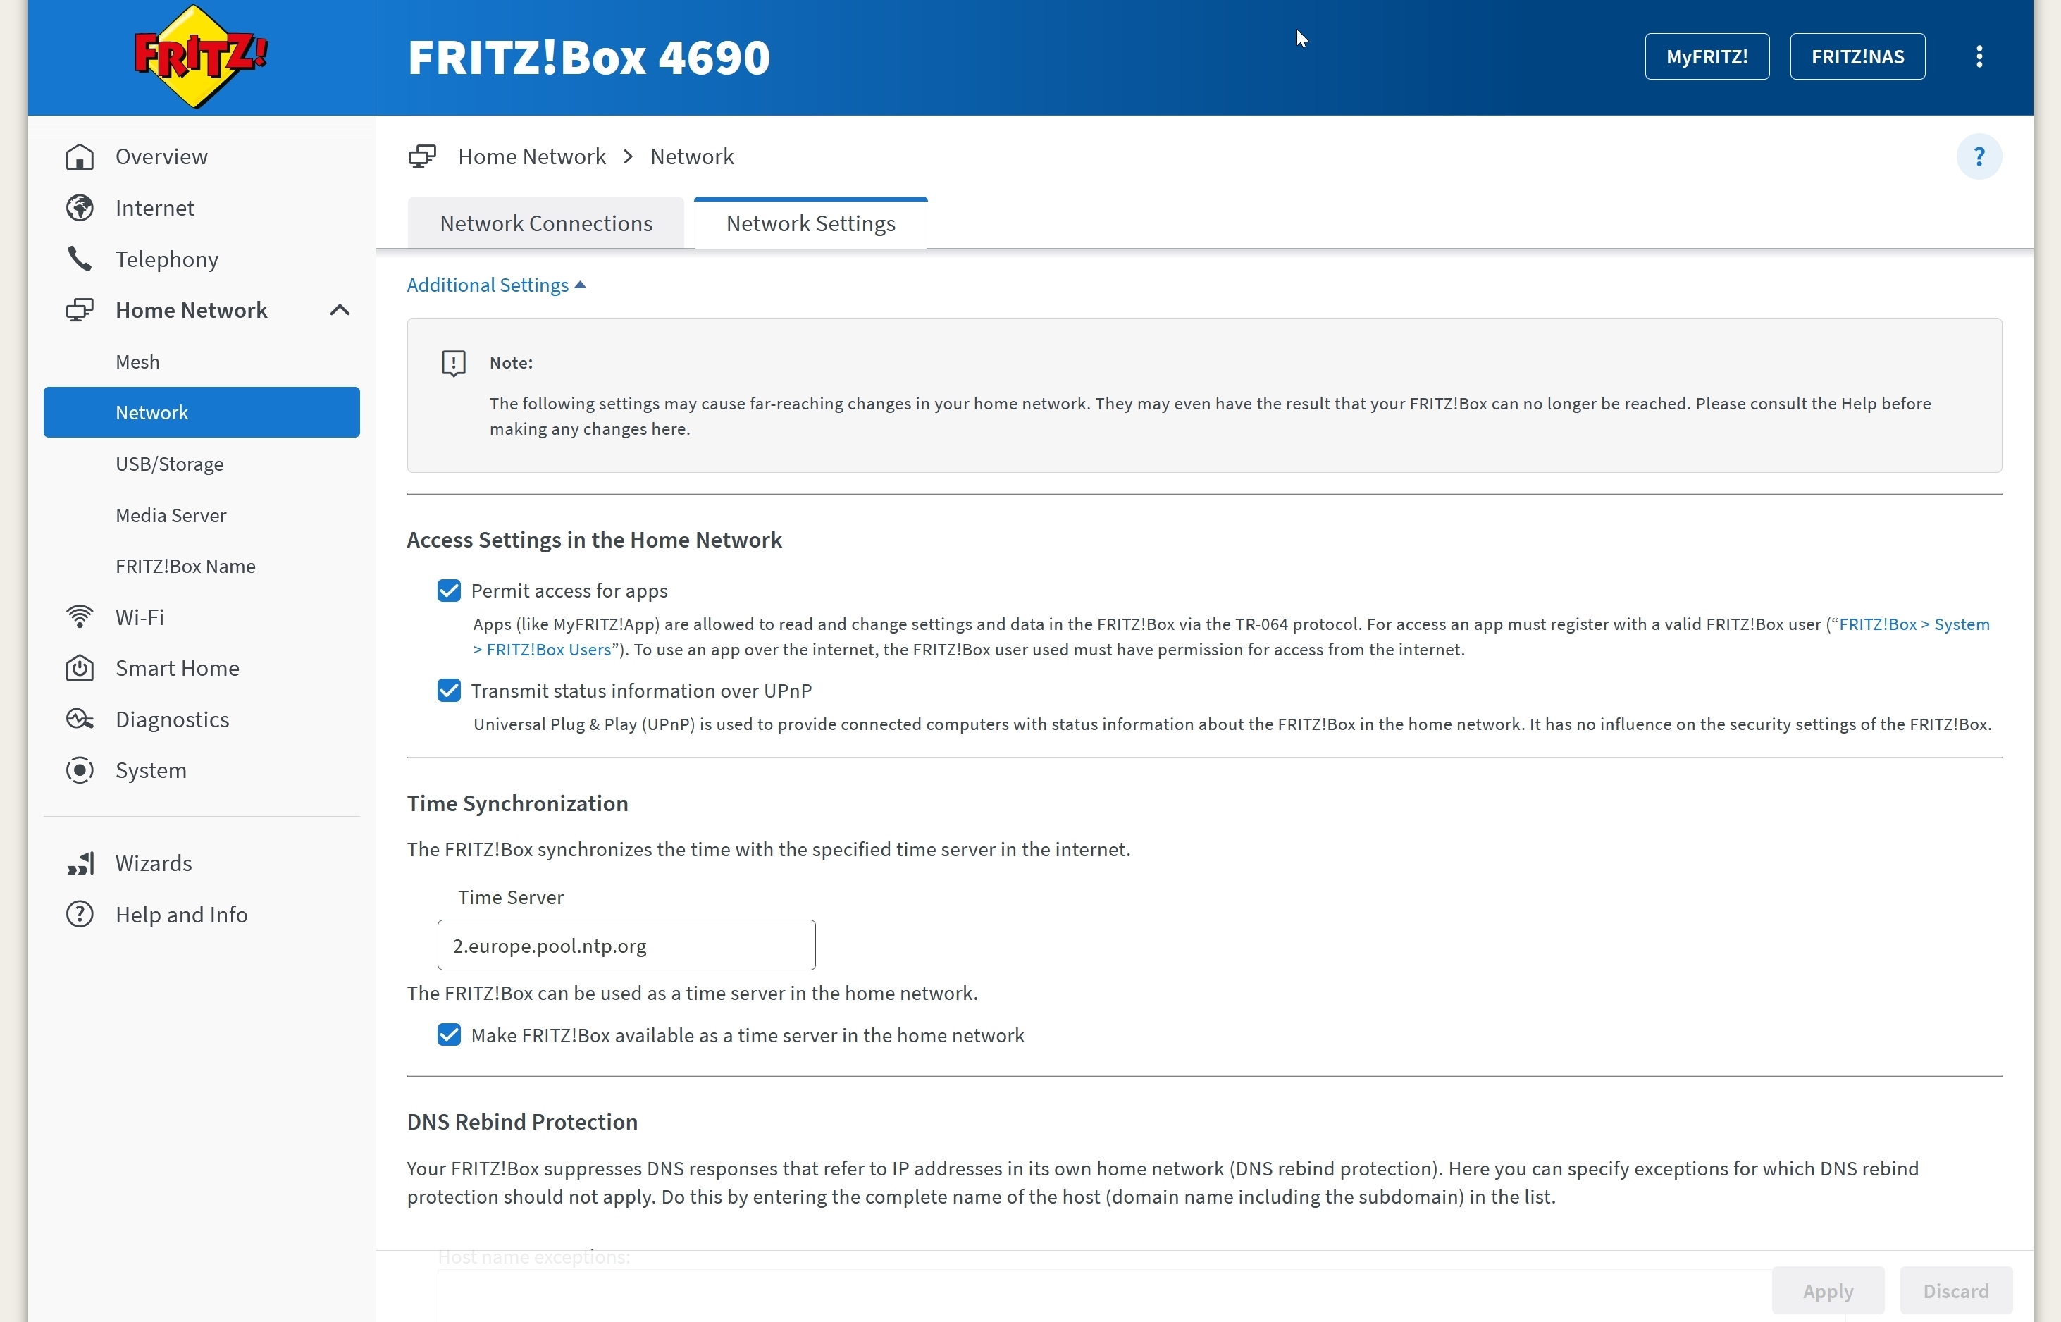Click into the Time Server input field
The height and width of the screenshot is (1322, 2061).
626,945
